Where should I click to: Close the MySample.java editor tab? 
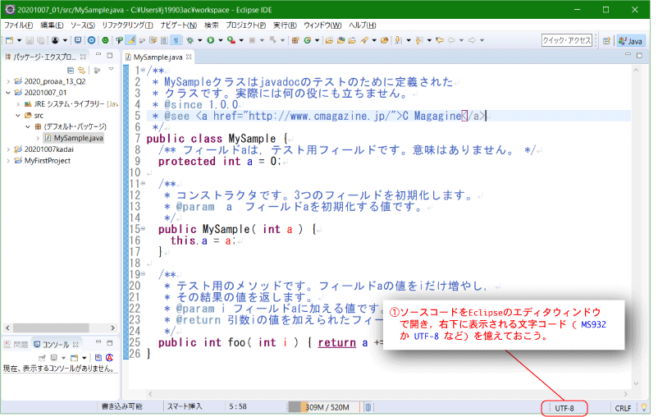pos(189,57)
